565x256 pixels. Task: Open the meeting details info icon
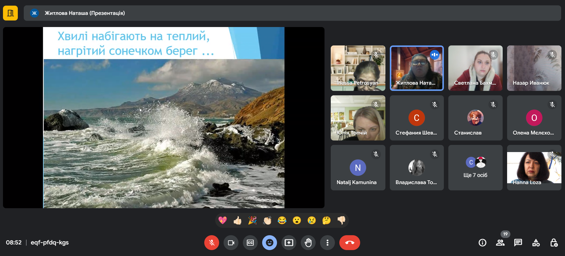[x=482, y=243]
